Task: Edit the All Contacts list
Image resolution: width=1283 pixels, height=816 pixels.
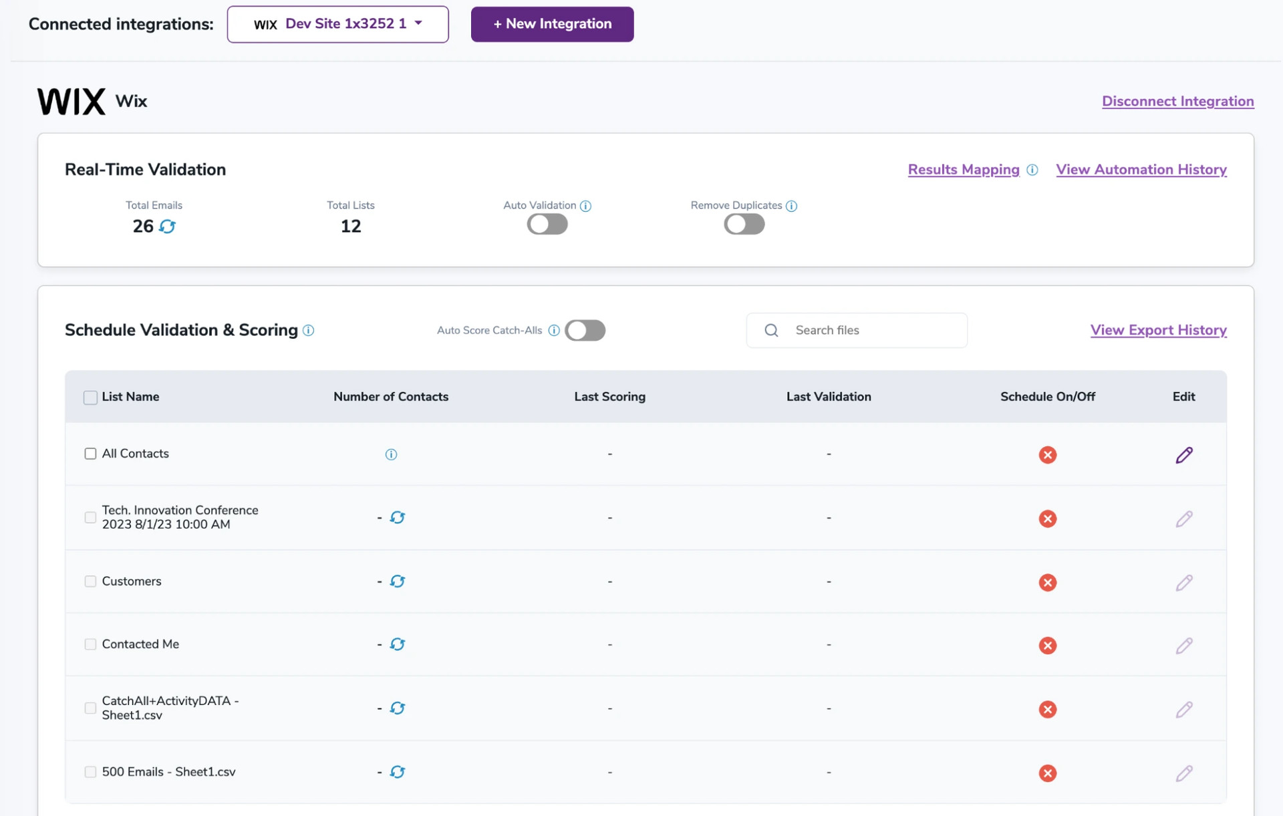Action: (x=1183, y=455)
